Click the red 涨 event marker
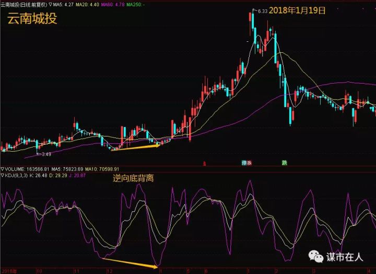This screenshot has height=274, width=376. coord(250,163)
